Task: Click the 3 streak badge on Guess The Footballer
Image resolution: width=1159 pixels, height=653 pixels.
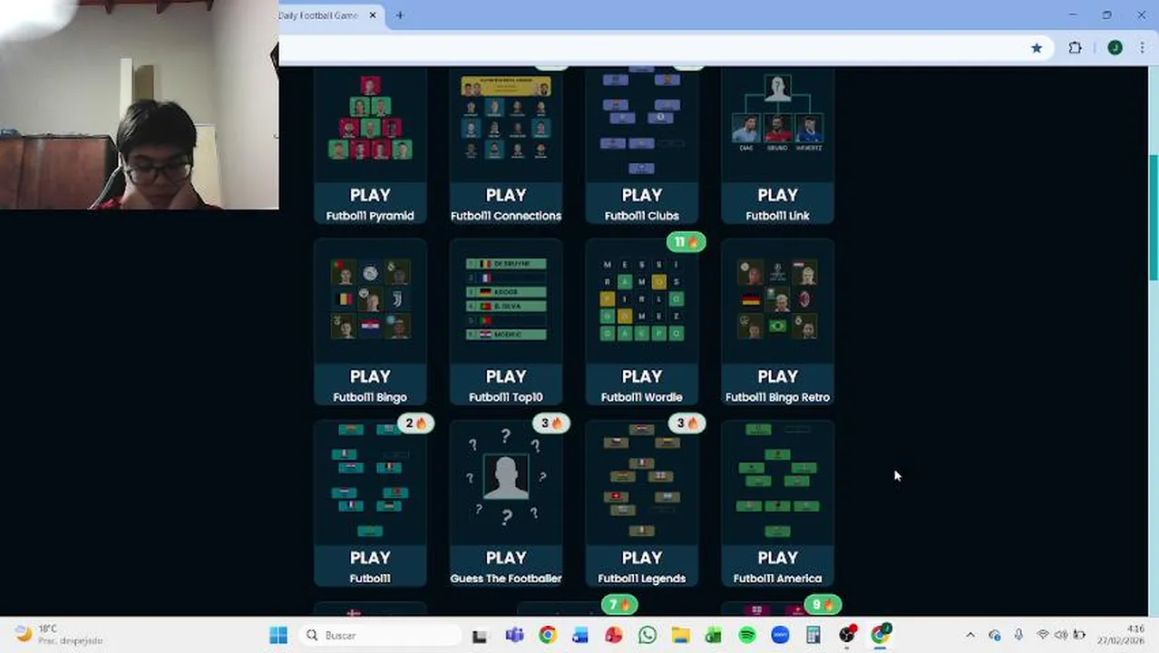Action: click(x=551, y=424)
